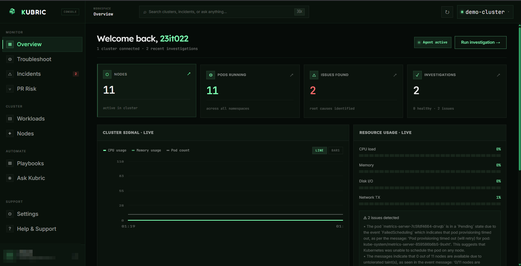Click '2 issues detected' heading
This screenshot has width=521, height=266.
383,218
